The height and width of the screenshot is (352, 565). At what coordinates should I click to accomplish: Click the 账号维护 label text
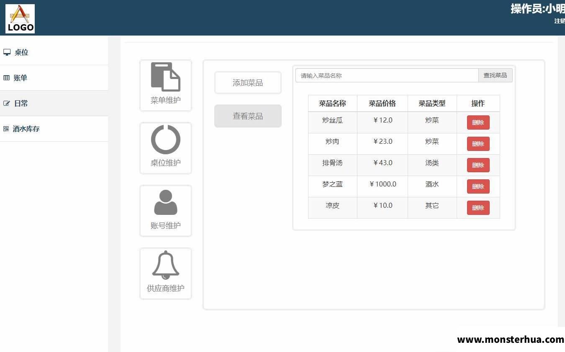pyautogui.click(x=166, y=226)
